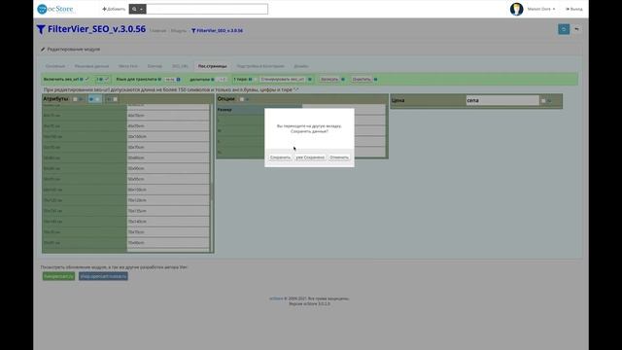Open the ocStore footer link
This screenshot has height=350, width=622.
pos(276,298)
